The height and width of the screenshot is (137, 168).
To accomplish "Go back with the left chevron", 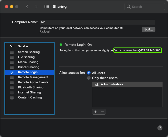I will click(27, 7).
